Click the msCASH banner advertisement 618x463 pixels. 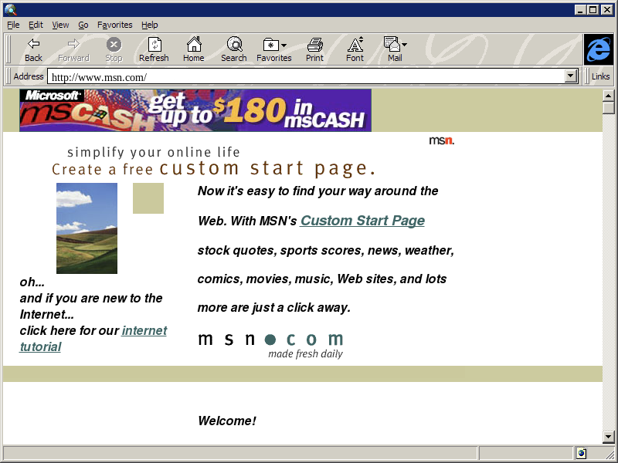195,110
